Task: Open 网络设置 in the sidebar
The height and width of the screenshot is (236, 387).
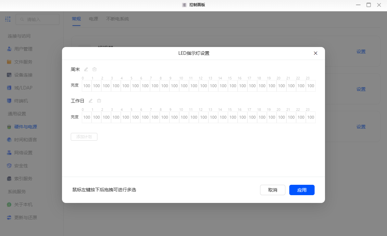Action: click(x=23, y=153)
